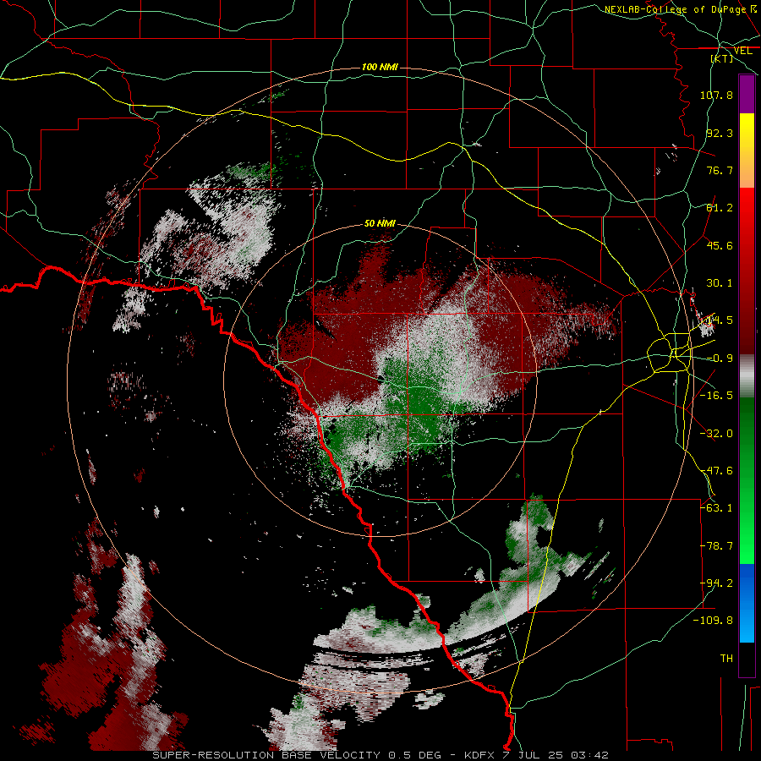
Task: Click the "VEL" legend heading
Action: [x=742, y=51]
